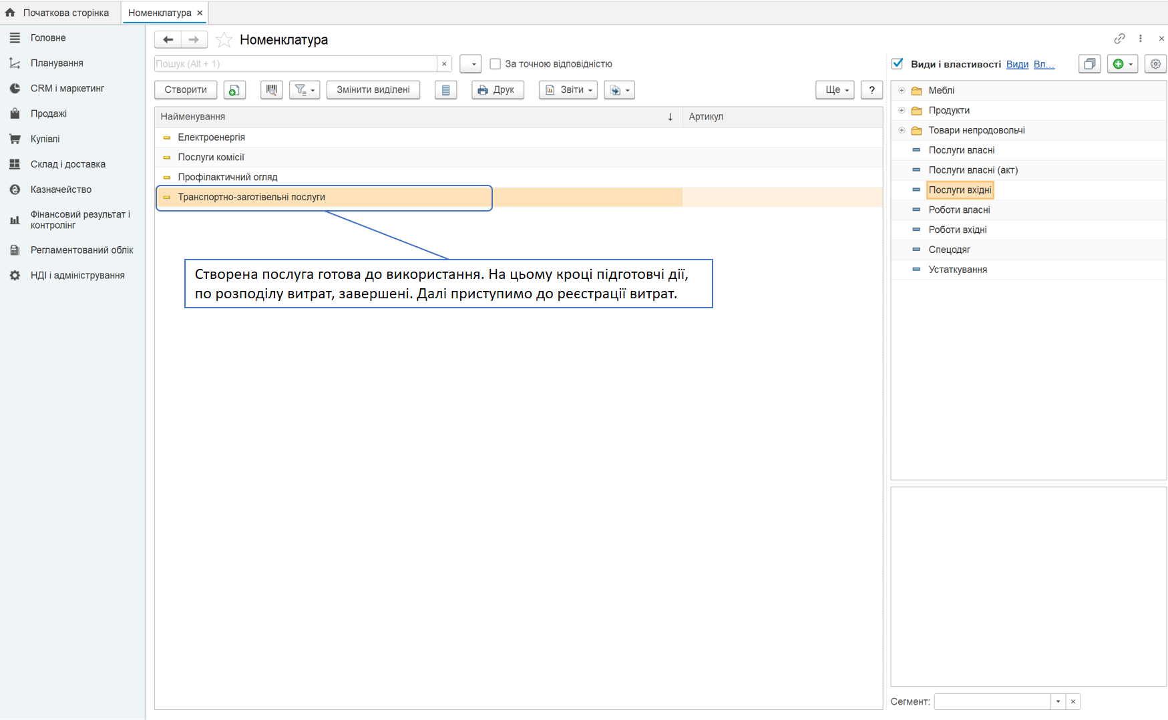Click the copy windows icon in the Види panel
The width and height of the screenshot is (1168, 720).
[1089, 64]
